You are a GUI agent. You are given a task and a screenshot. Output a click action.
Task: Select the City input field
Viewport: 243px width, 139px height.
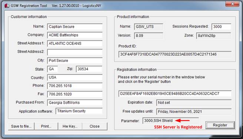75,60
